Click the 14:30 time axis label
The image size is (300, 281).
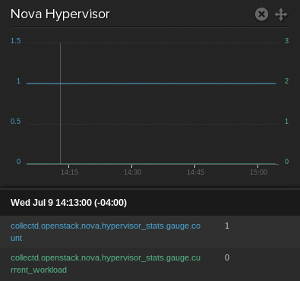[x=132, y=172]
